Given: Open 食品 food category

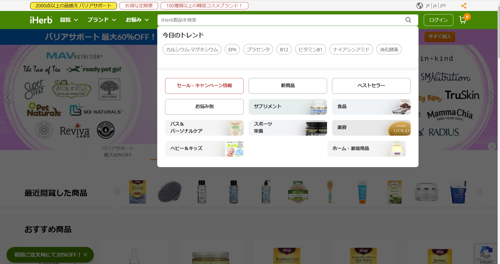Looking at the screenshot, I should [371, 107].
